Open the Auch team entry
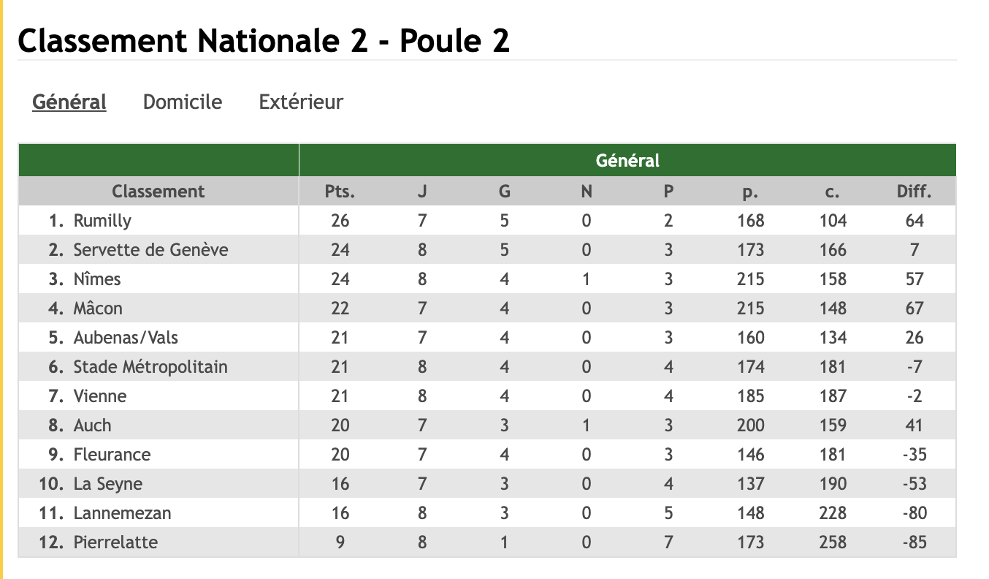This screenshot has height=579, width=989. 93,425
